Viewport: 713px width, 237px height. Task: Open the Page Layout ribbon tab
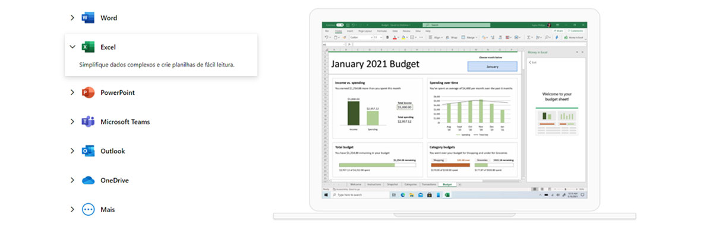365,31
